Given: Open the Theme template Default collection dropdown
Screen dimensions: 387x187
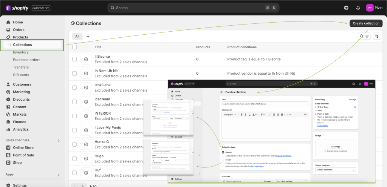Looking at the screenshot, I should pos(336,170).
